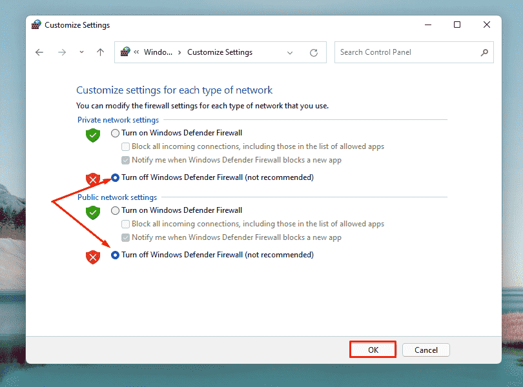Toggle Notify me checkbox under Public network
523x387 pixels.
click(125, 237)
